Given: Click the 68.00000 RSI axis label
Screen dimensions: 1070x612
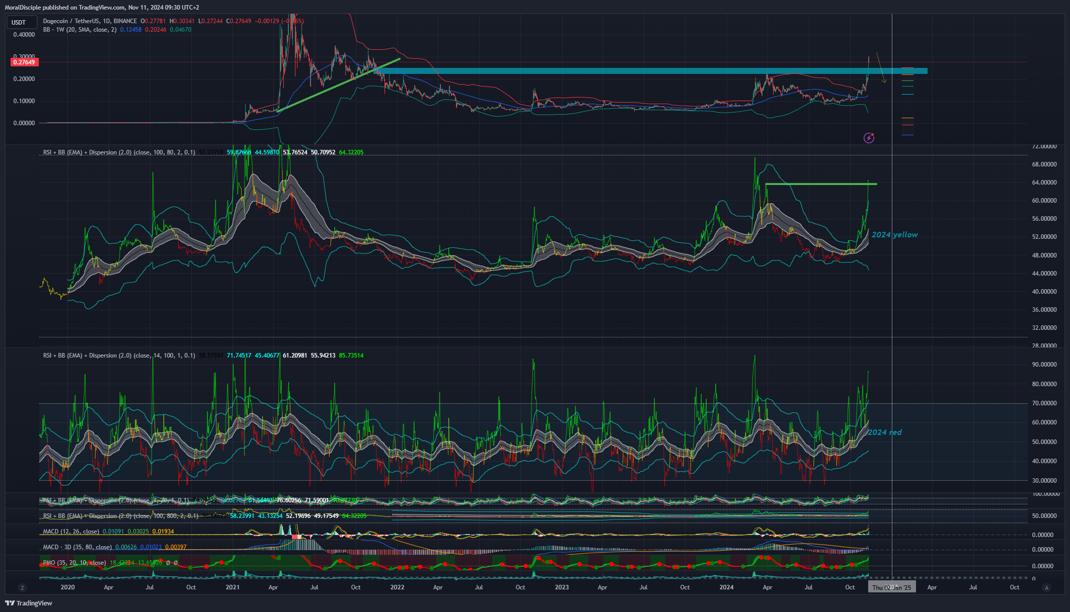Looking at the screenshot, I should [1044, 164].
